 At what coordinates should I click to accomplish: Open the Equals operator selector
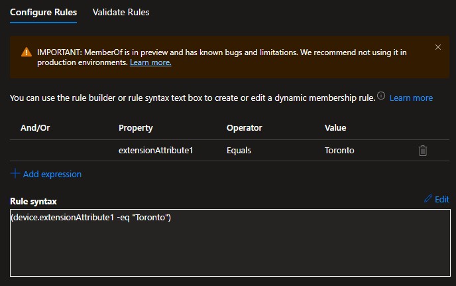[x=239, y=151]
